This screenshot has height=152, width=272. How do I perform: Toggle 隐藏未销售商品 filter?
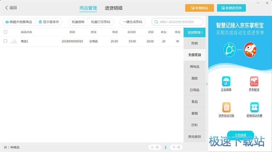(18, 22)
